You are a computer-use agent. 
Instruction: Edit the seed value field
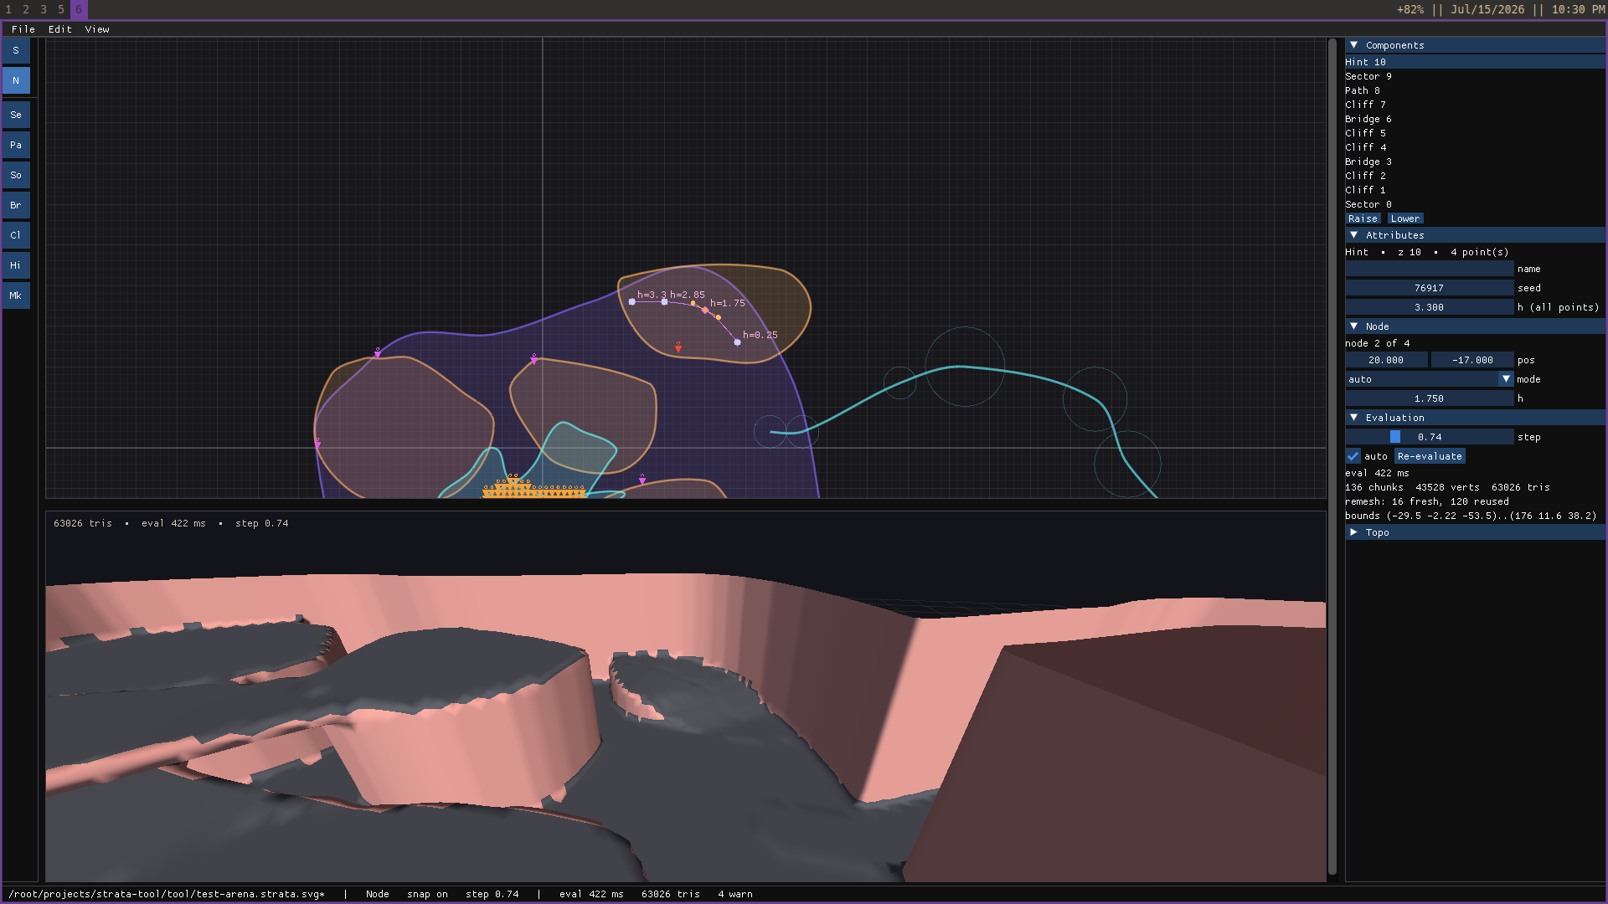click(x=1429, y=288)
